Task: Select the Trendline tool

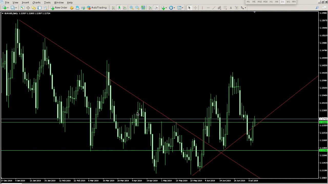Action: (214, 8)
